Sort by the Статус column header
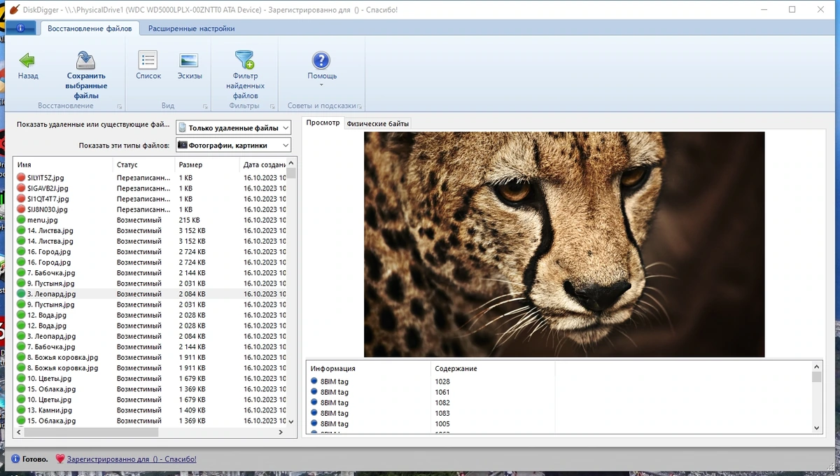 point(143,164)
